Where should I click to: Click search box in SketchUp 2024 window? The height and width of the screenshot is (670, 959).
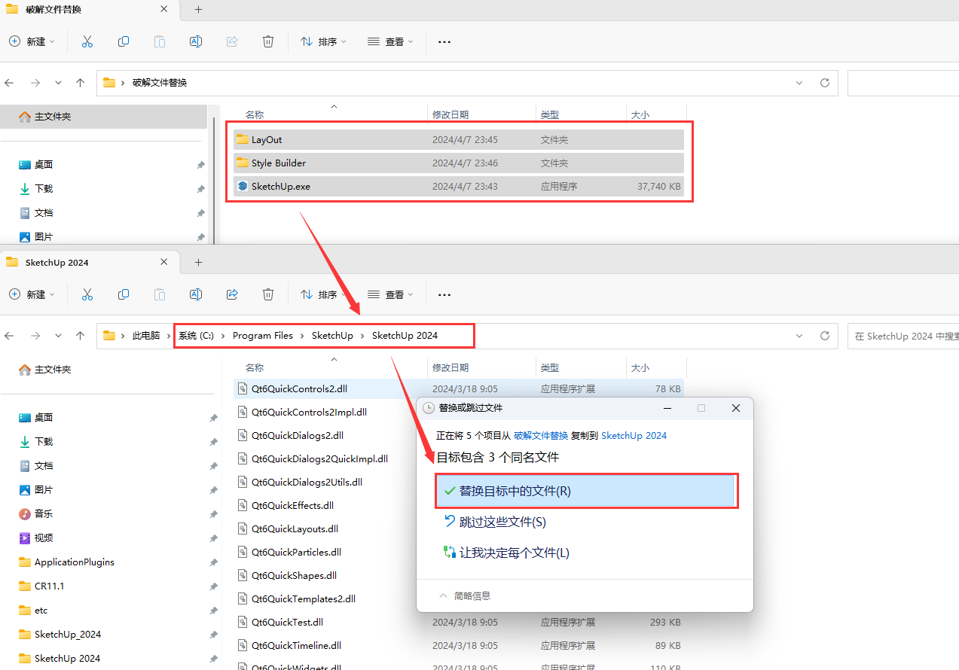click(903, 336)
